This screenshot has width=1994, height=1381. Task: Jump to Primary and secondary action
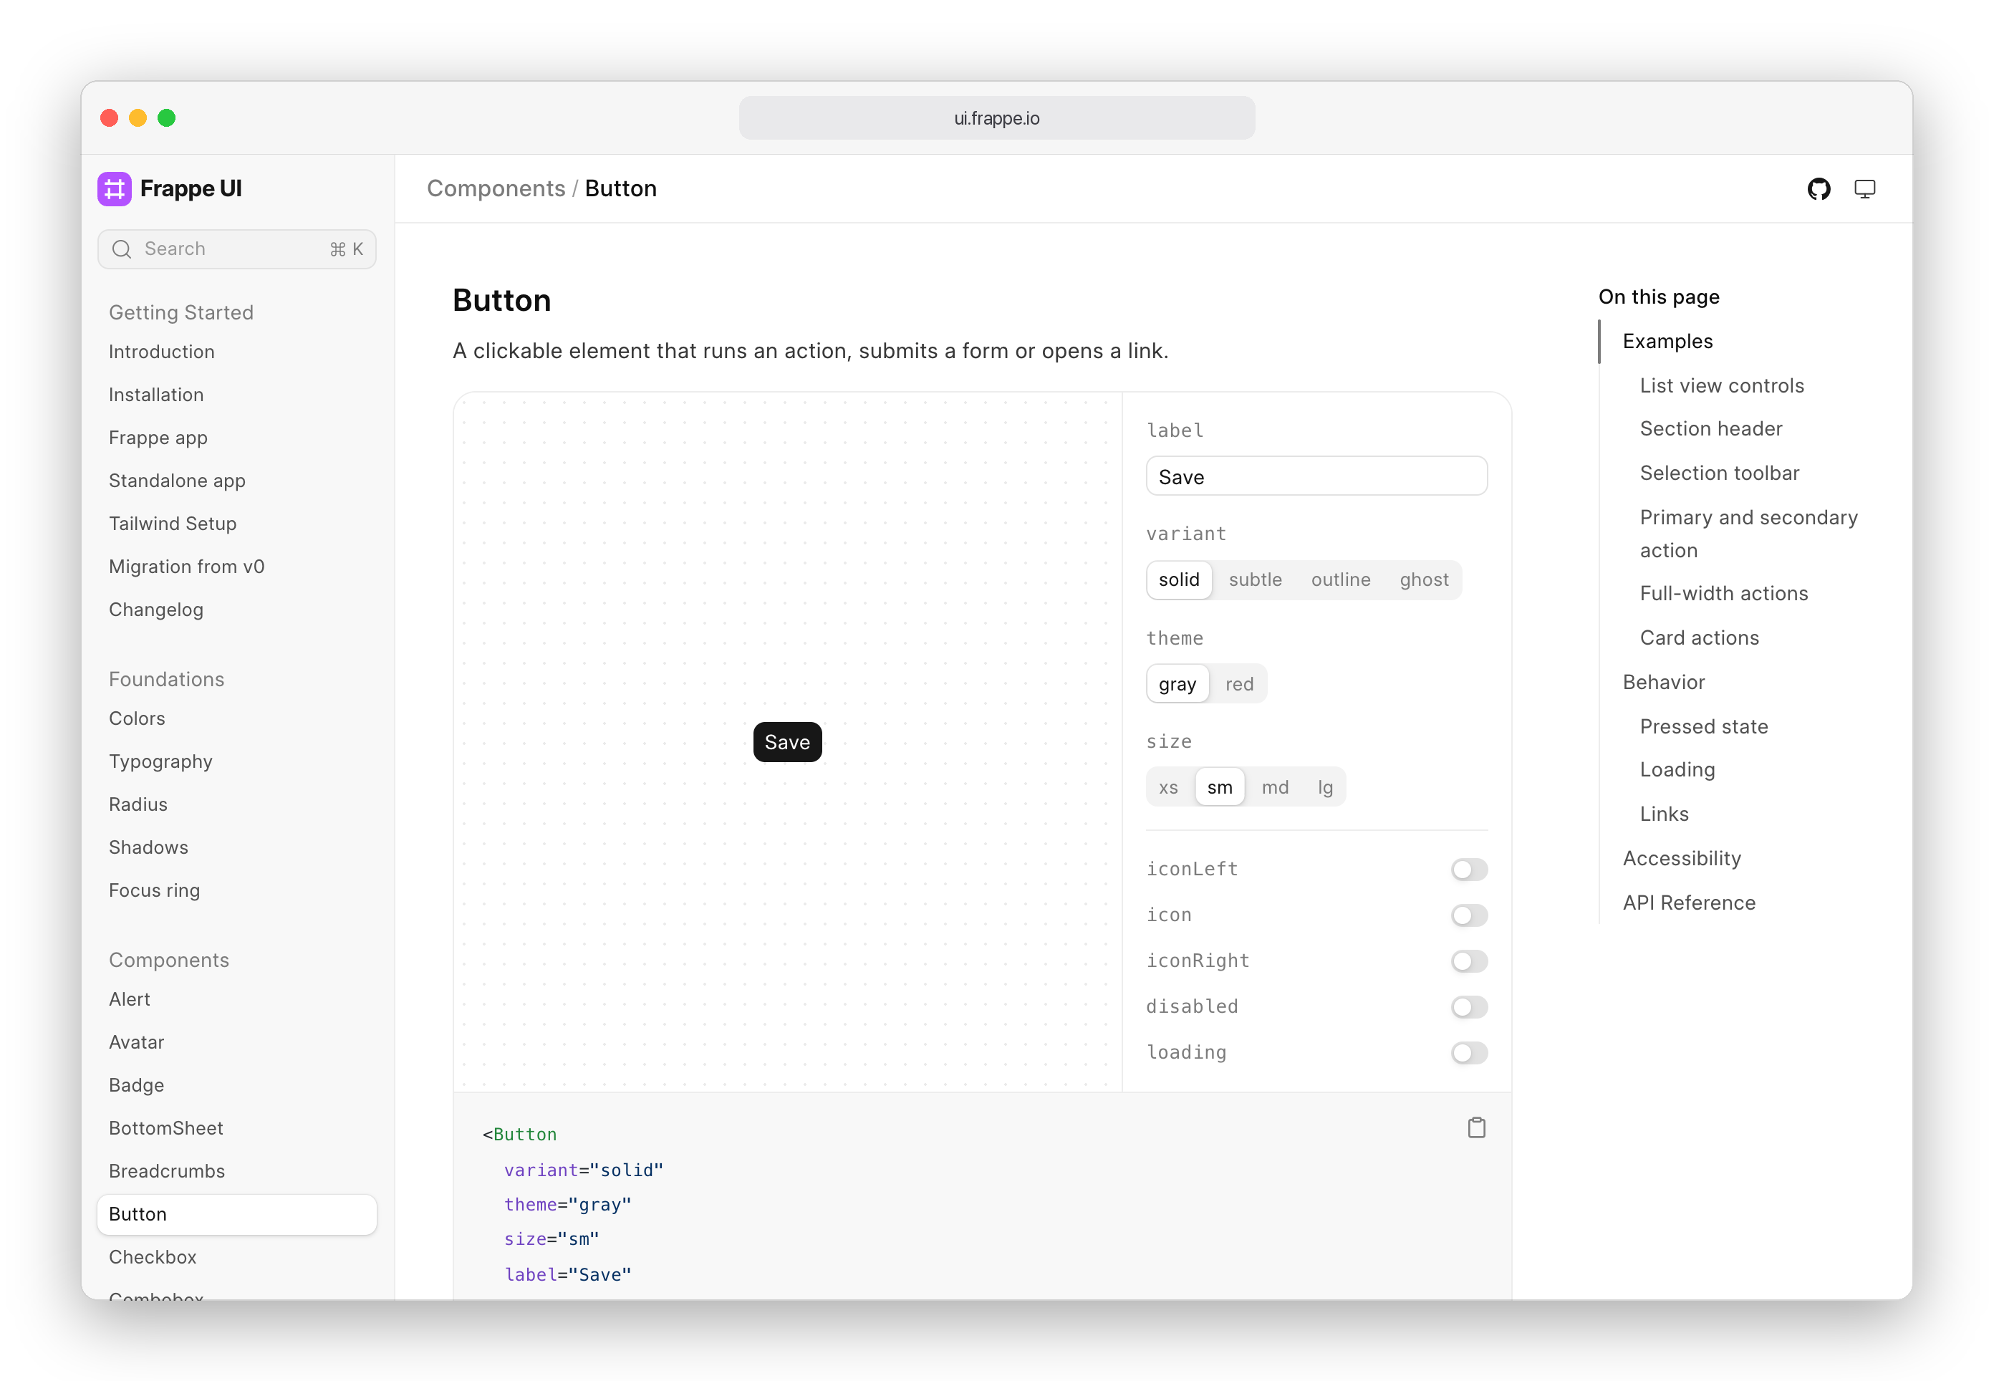tap(1748, 534)
